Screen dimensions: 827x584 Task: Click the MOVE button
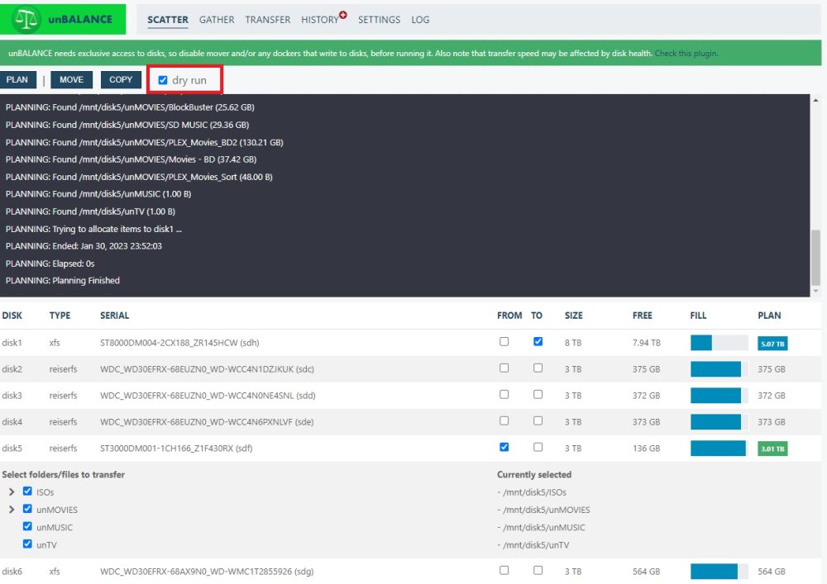(x=71, y=79)
